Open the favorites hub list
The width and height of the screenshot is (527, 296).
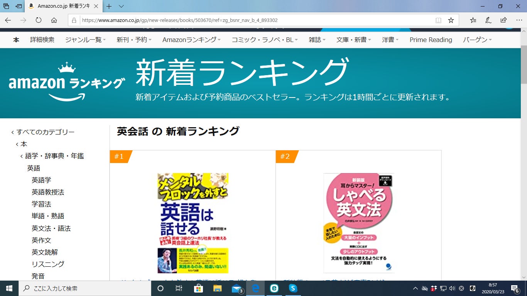473,20
